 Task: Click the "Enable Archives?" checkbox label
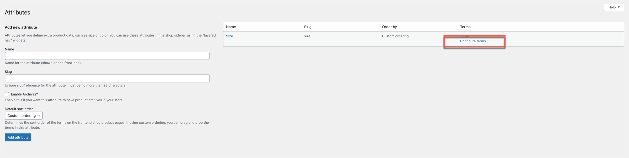pyautogui.click(x=24, y=94)
